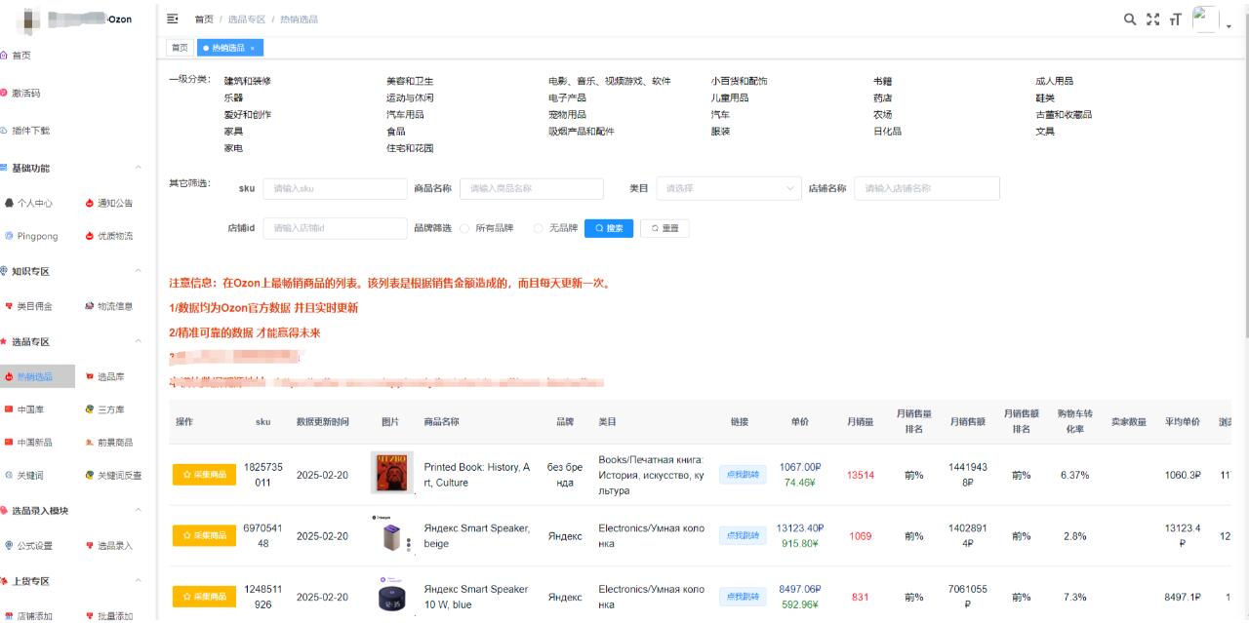This screenshot has width=1249, height=623.
Task: Click 采集商品 for Printed Book row
Action: 204,475
